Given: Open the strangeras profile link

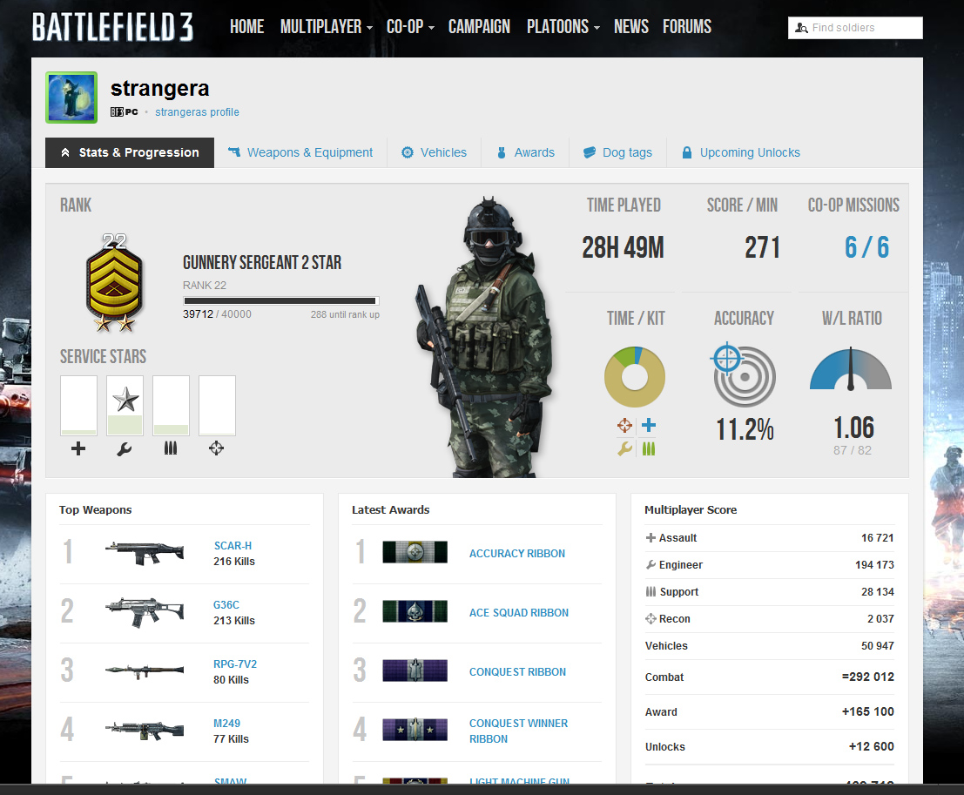Looking at the screenshot, I should 197,112.
